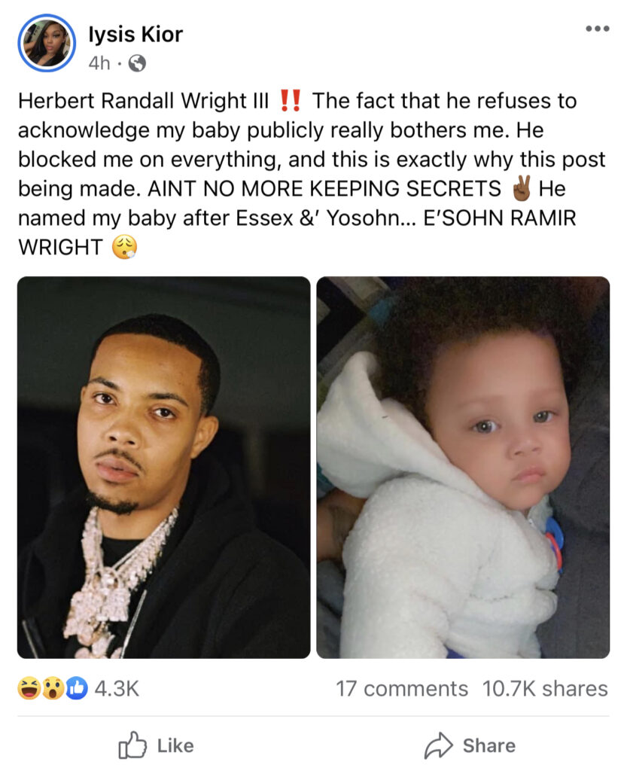View the 10.7K shares list
Screen dimensions: 627x771
click(x=545, y=688)
